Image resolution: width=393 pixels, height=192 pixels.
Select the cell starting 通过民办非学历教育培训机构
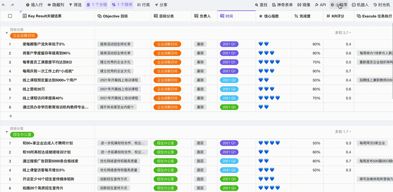[x=57, y=107]
